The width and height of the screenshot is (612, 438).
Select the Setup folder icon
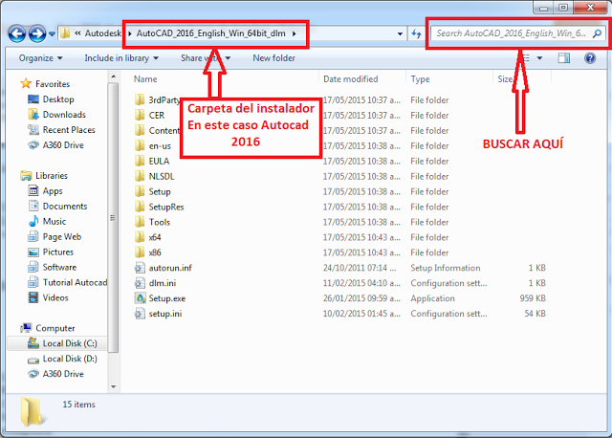(140, 191)
